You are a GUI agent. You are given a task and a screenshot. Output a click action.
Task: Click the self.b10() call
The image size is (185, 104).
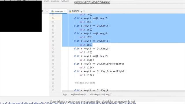click(87, 60)
